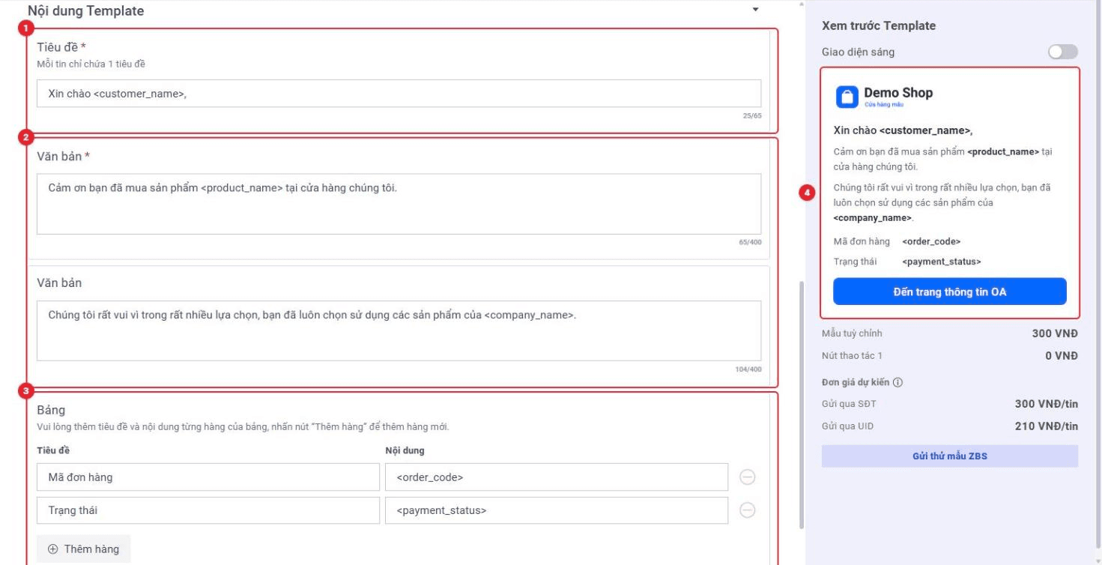Screen dimensions: 1102x565
Task: Click the Demo Shop name in preview
Action: [898, 93]
